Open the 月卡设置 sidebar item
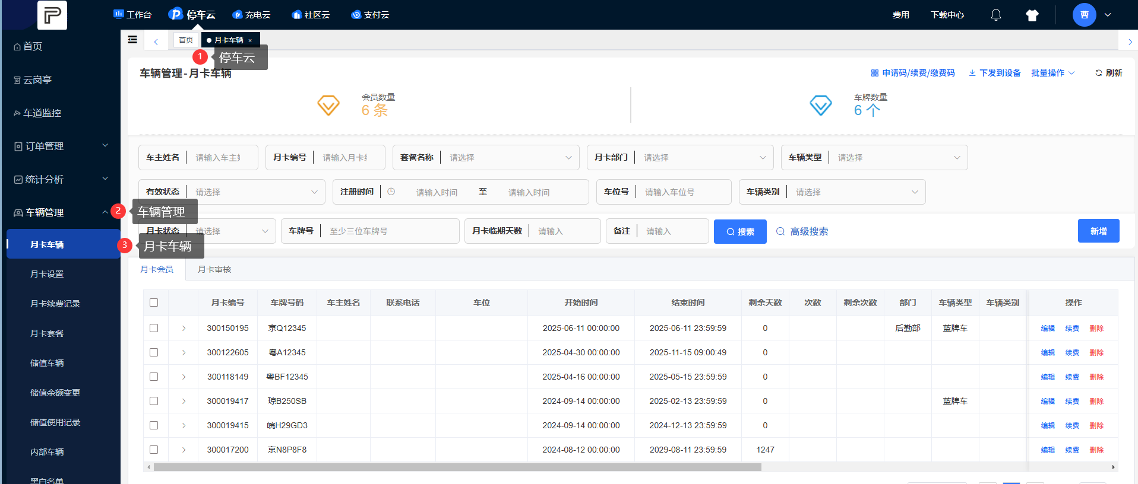The image size is (1138, 484). coord(47,274)
